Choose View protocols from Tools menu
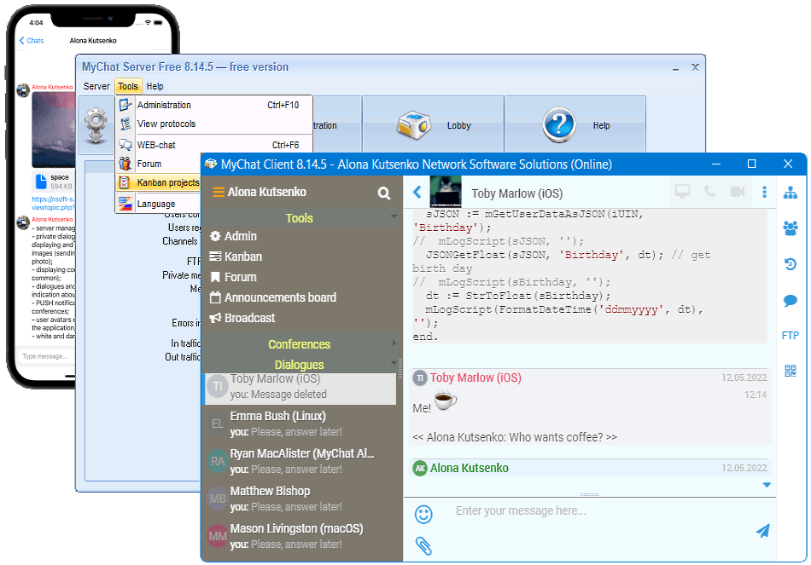 pos(214,124)
